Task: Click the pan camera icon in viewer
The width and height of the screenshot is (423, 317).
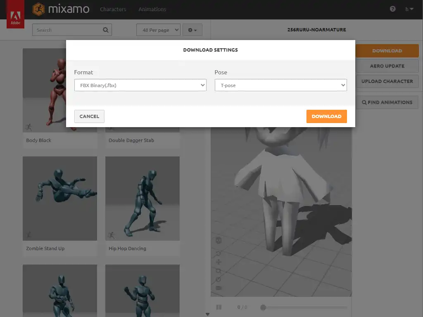Action: [219, 262]
